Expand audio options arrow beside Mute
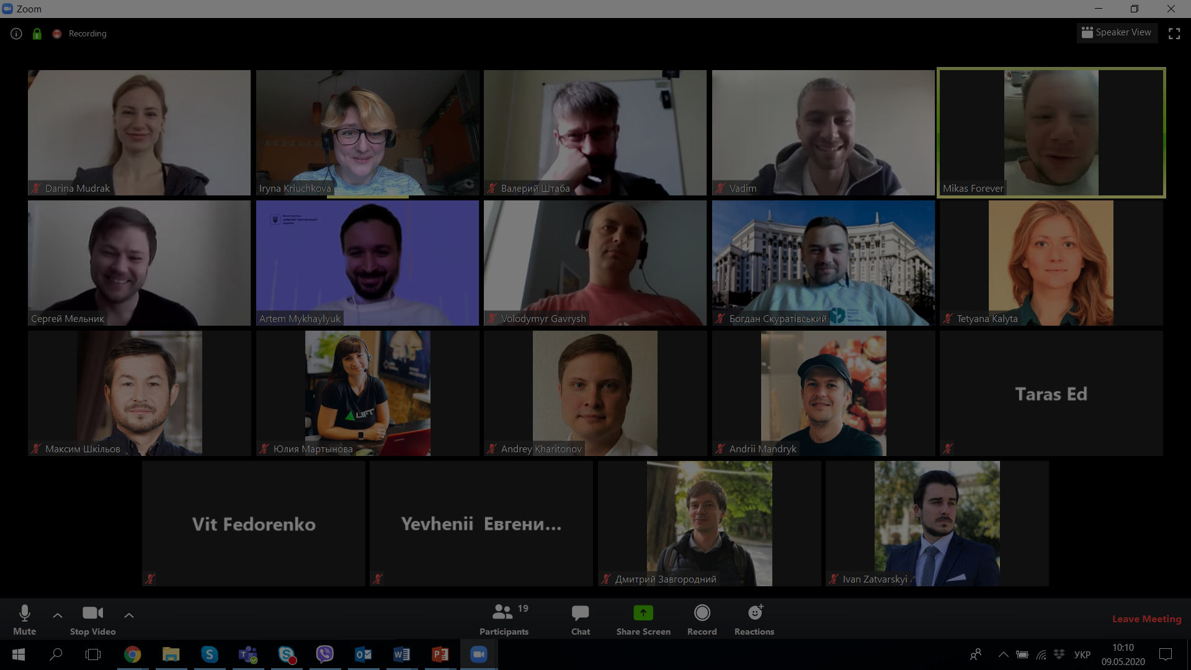This screenshot has height=670, width=1191. pyautogui.click(x=58, y=615)
